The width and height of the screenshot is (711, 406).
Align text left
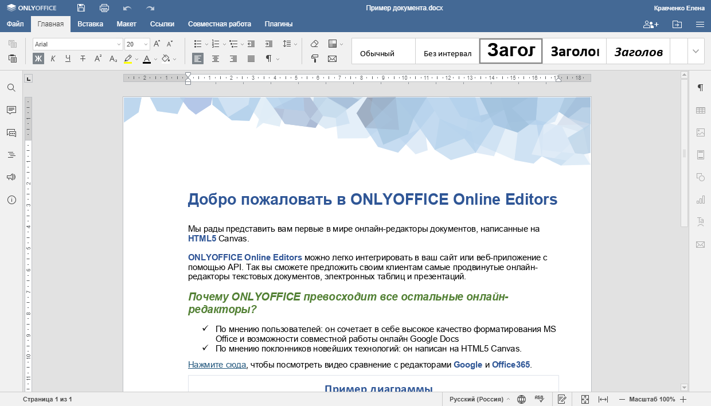198,58
